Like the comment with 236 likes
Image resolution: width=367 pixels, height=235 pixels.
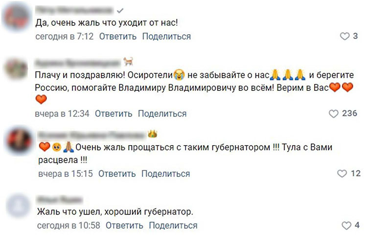tap(334, 114)
